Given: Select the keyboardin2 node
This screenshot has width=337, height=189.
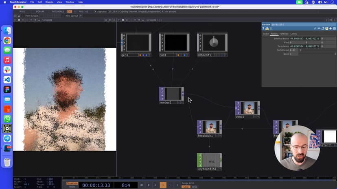Looking at the screenshot, I should [209, 161].
